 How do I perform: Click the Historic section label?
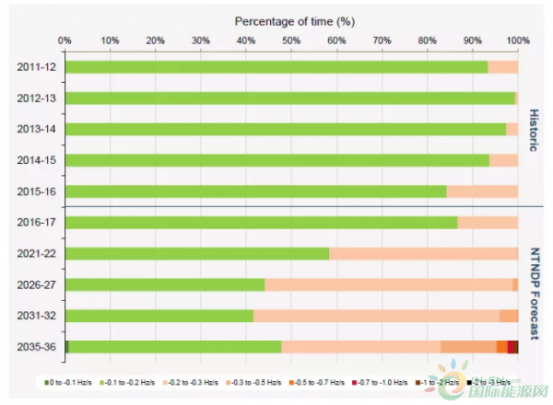point(533,129)
